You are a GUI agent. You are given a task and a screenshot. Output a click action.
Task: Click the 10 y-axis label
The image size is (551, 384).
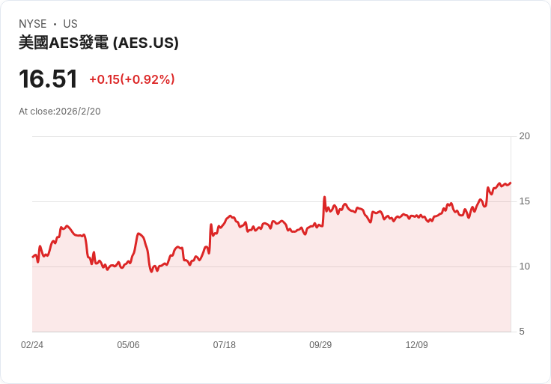525,266
